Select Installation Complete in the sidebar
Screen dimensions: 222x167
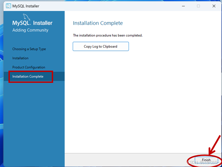(x=34, y=76)
